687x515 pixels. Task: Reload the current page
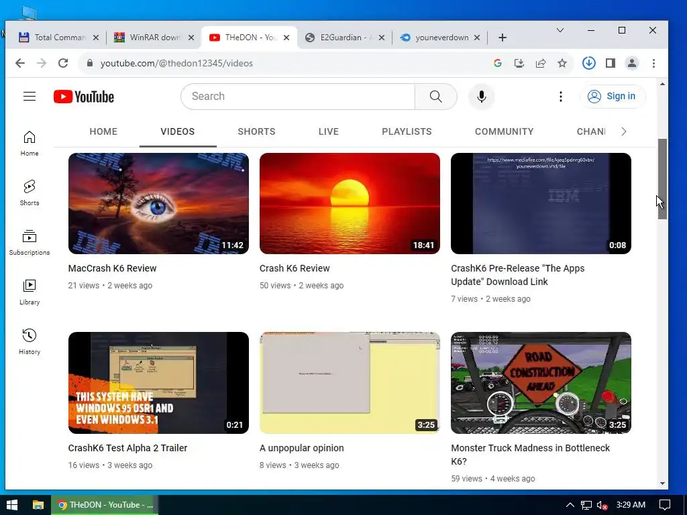[x=63, y=63]
